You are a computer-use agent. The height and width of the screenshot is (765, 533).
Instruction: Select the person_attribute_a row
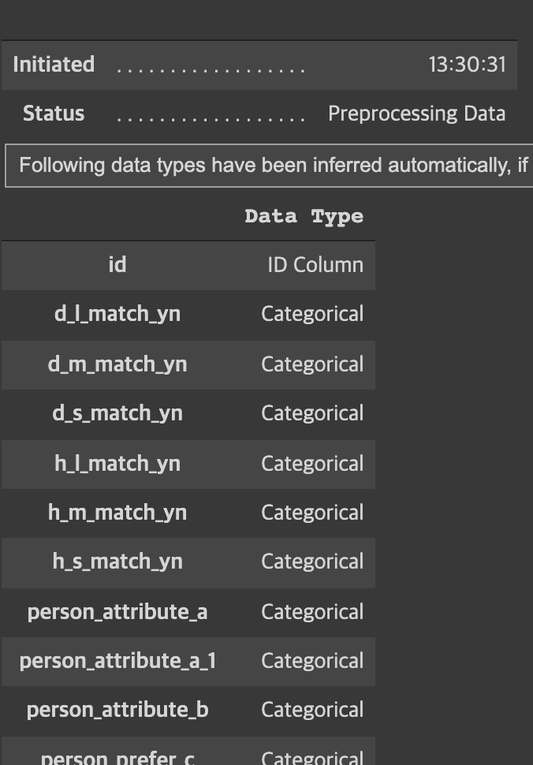coord(188,612)
